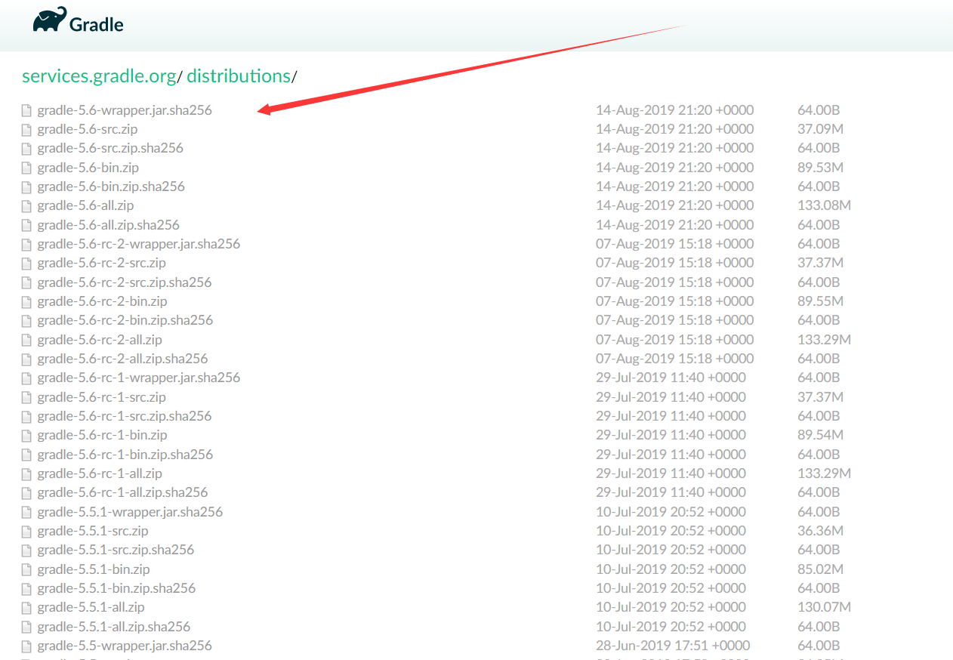Click file icon beside gradle-5.5.1-src.zip
The image size is (953, 660).
(x=26, y=532)
